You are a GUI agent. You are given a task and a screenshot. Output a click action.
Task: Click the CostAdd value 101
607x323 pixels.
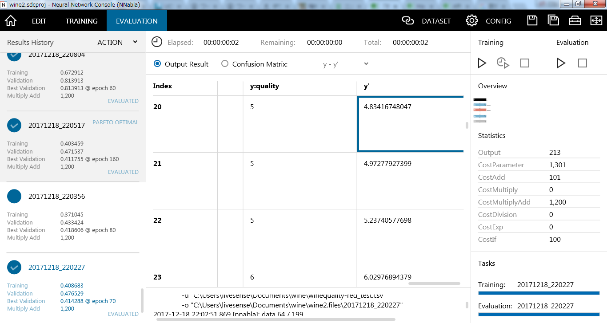pyautogui.click(x=555, y=177)
